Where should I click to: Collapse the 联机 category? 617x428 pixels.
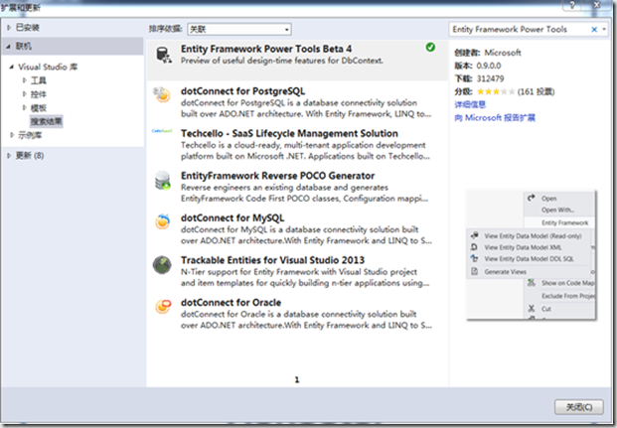coord(8,47)
